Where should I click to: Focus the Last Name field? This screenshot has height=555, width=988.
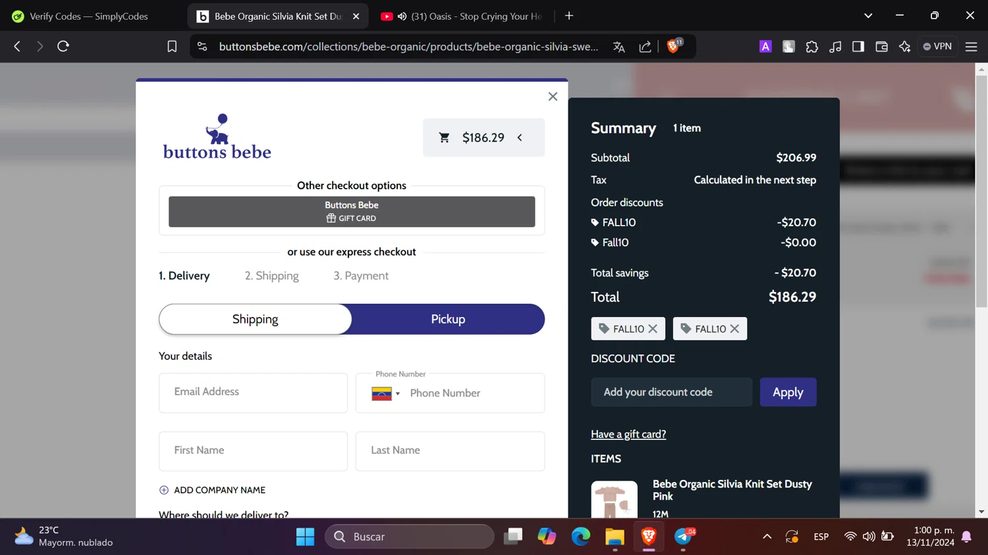pos(450,451)
